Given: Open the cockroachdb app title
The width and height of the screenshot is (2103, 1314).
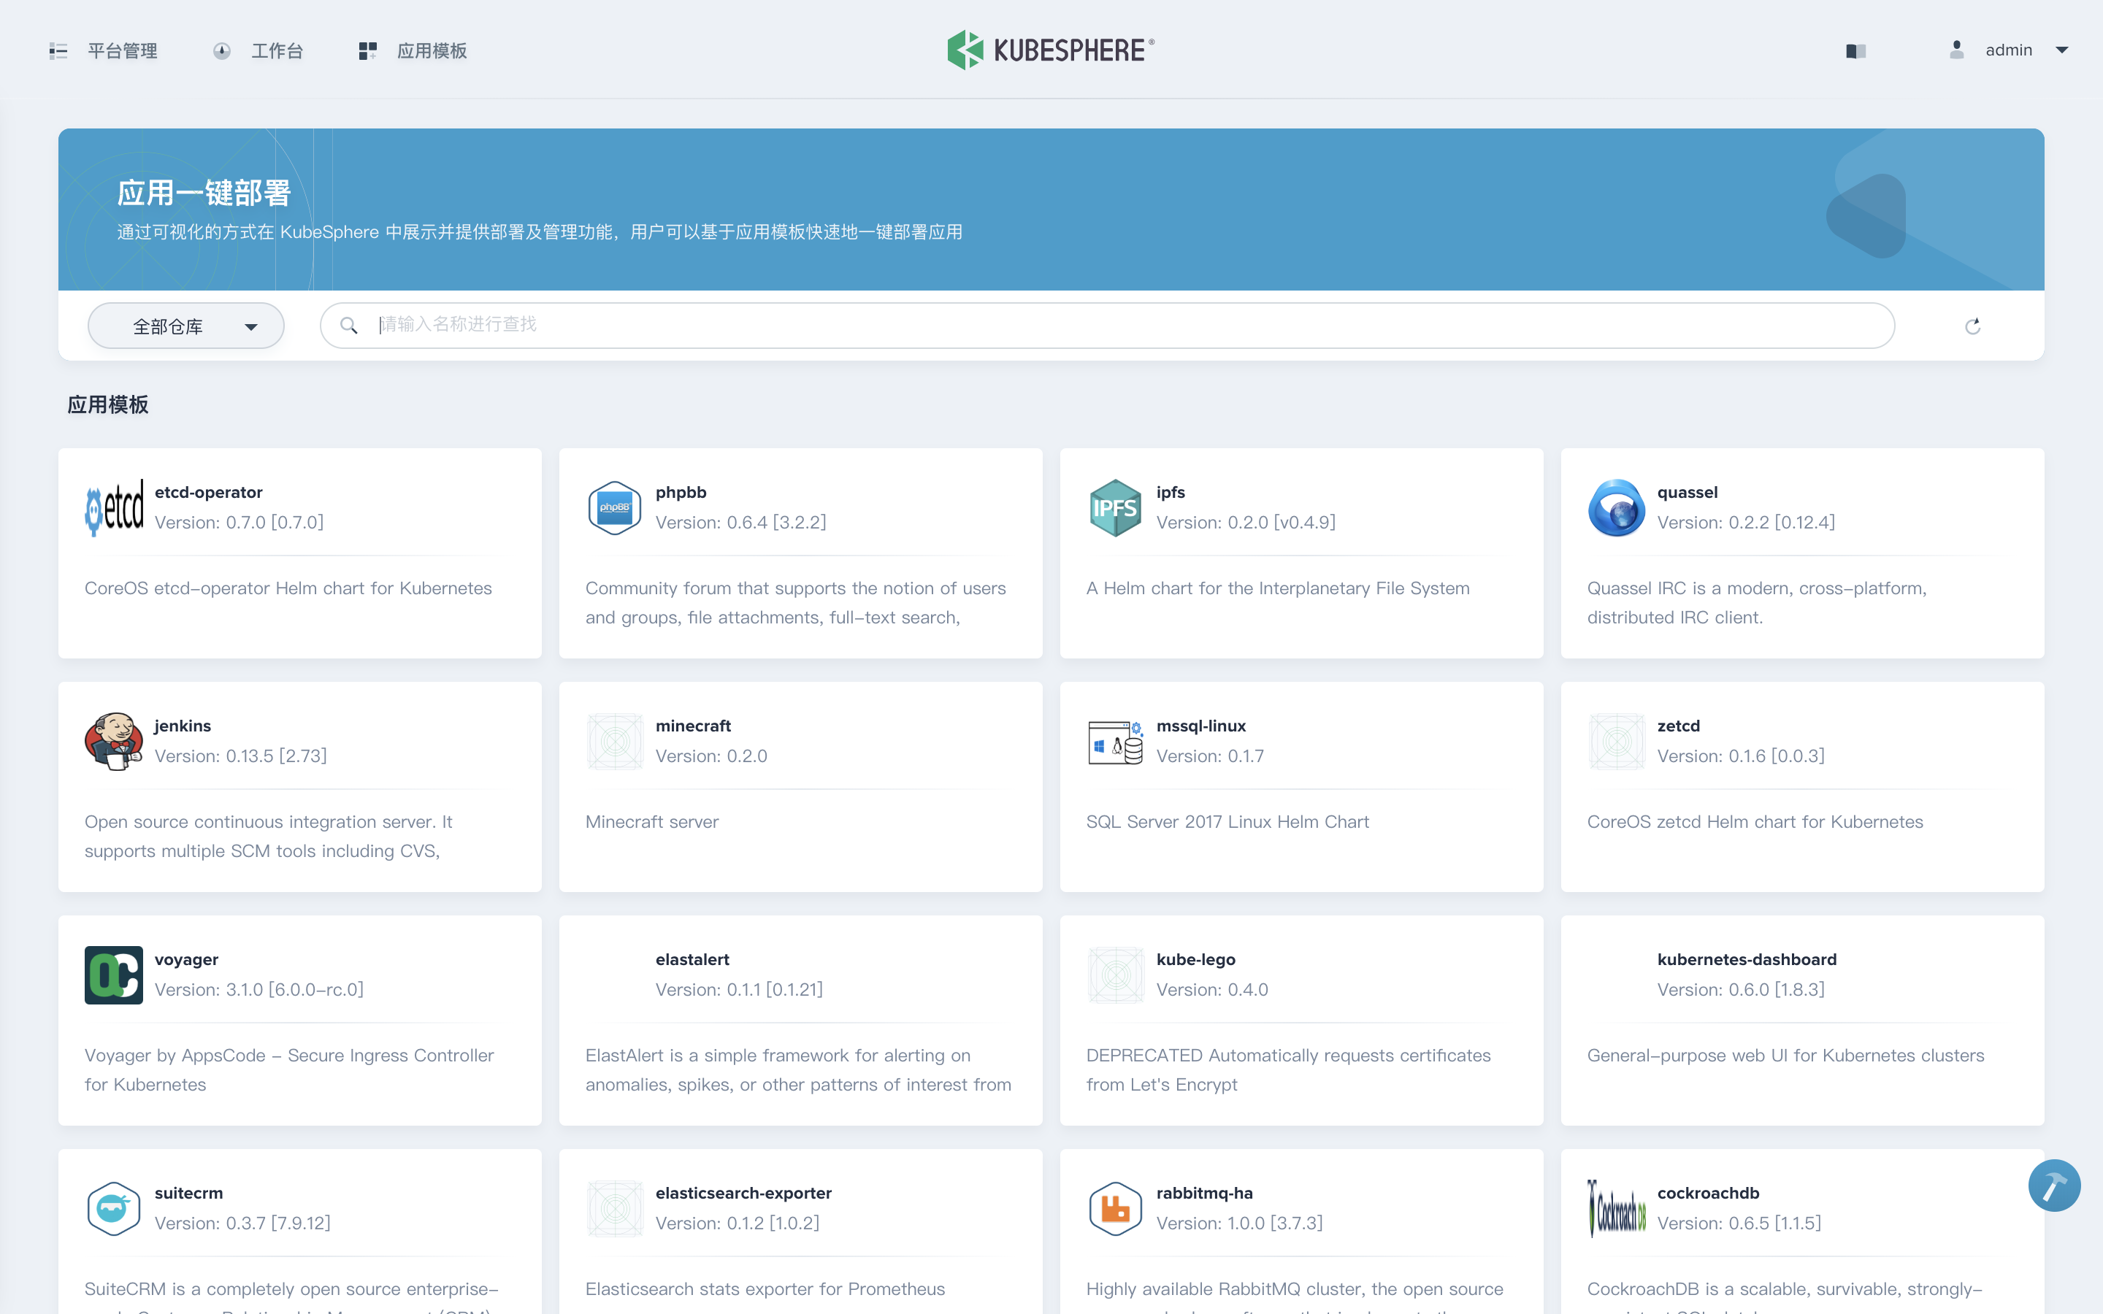Looking at the screenshot, I should point(1708,1194).
